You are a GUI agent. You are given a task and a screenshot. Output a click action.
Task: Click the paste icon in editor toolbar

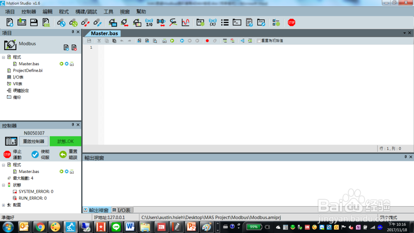pos(114,41)
